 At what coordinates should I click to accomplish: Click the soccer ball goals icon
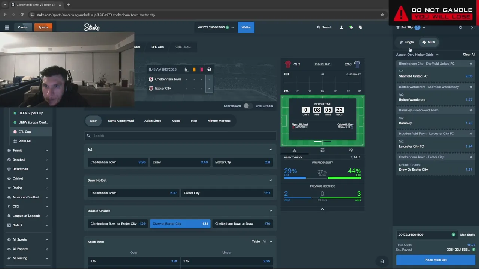209,69
